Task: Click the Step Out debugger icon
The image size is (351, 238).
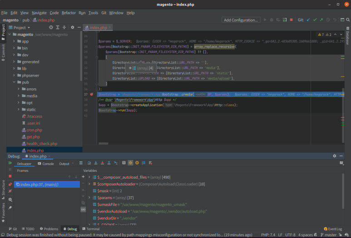Action: click(109, 163)
